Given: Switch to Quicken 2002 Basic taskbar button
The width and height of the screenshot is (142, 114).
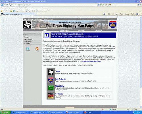Looking at the screenshot, I should (x=74, y=112).
